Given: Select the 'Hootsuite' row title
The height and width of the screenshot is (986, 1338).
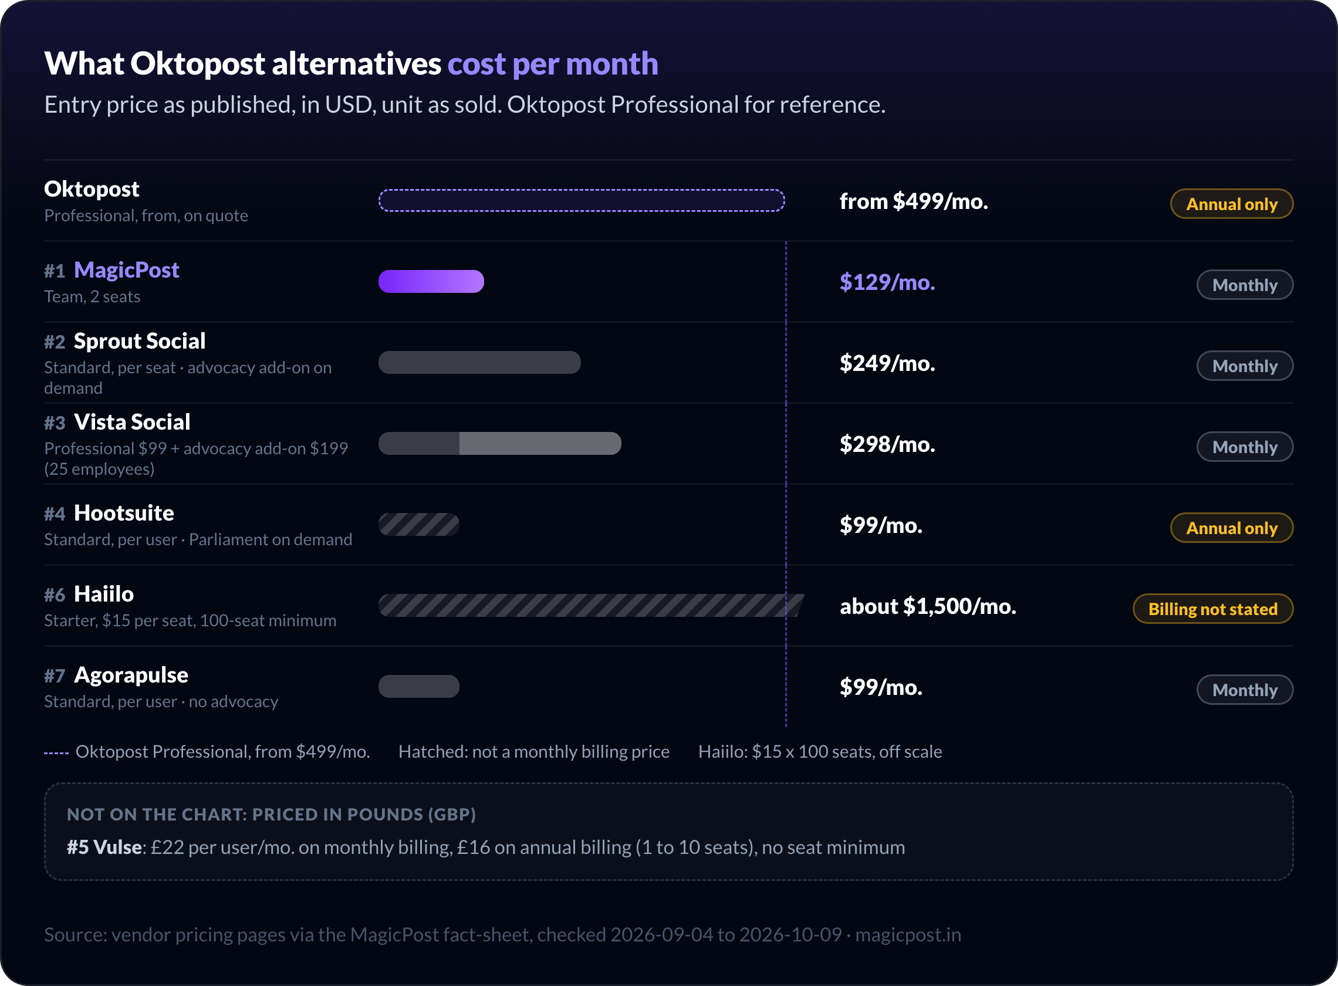Looking at the screenshot, I should 124,513.
